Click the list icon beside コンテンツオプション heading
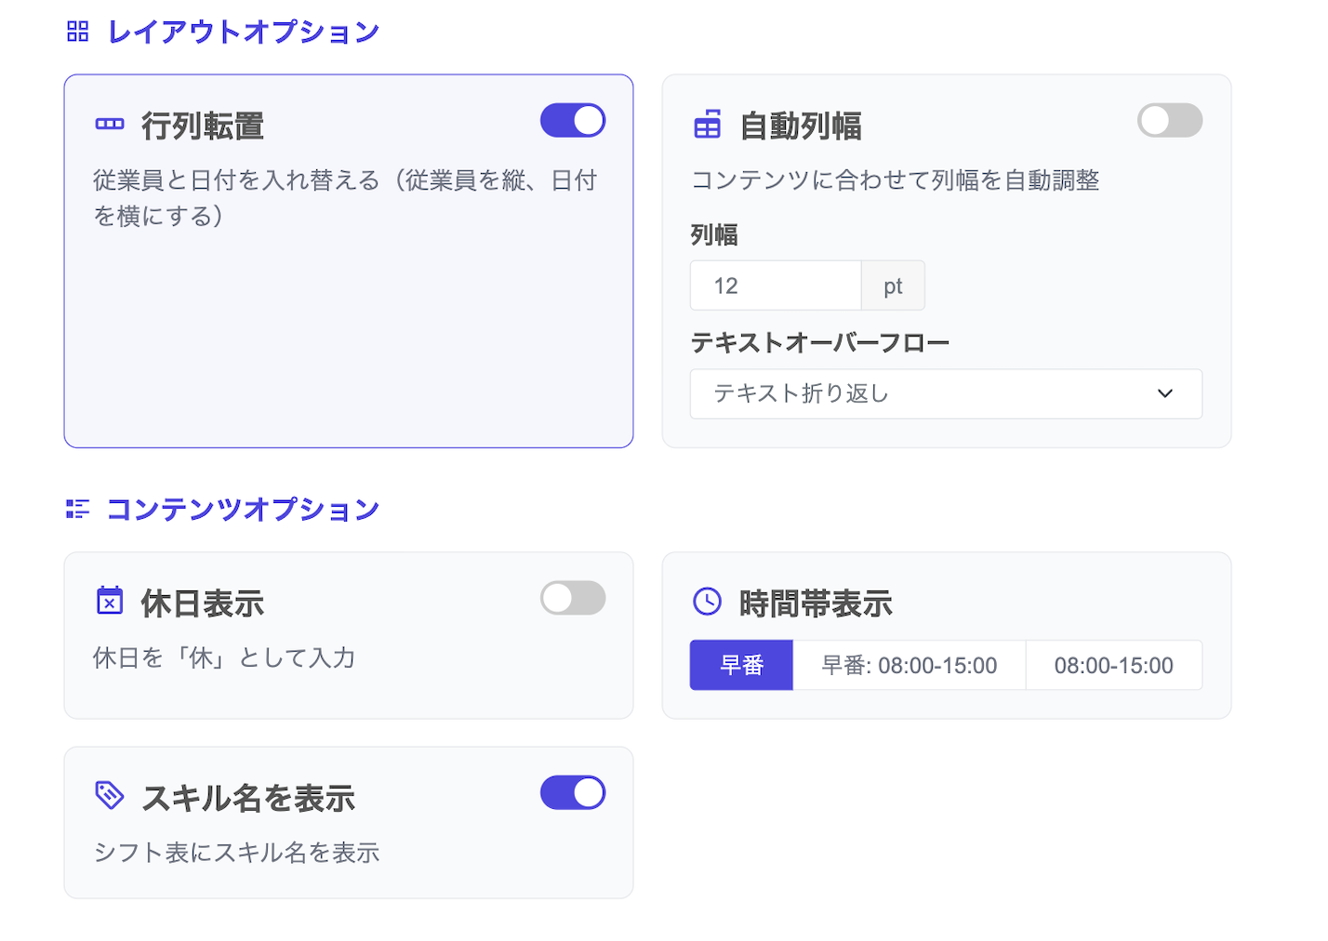This screenshot has height=941, width=1328. click(77, 509)
